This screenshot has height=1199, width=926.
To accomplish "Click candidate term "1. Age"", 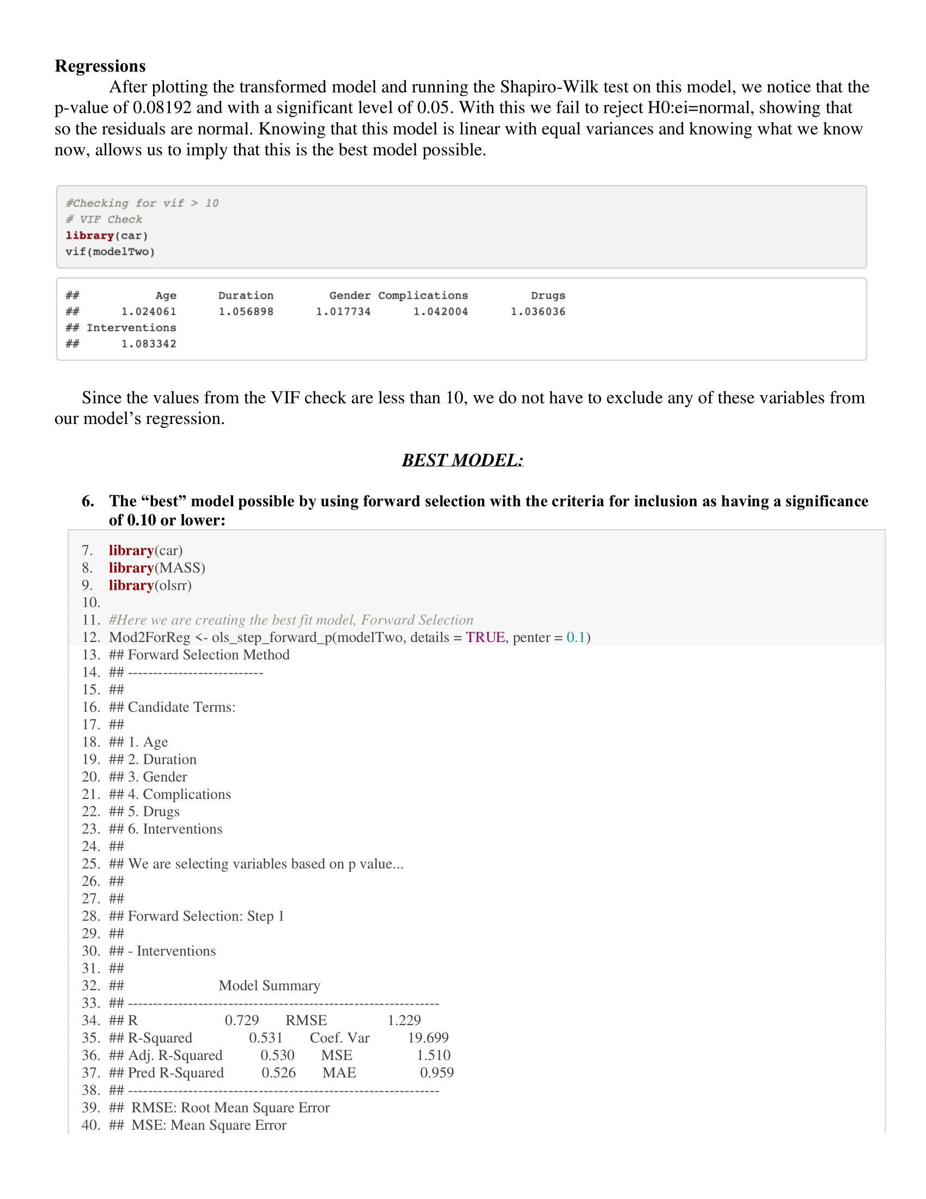I will tap(148, 742).
